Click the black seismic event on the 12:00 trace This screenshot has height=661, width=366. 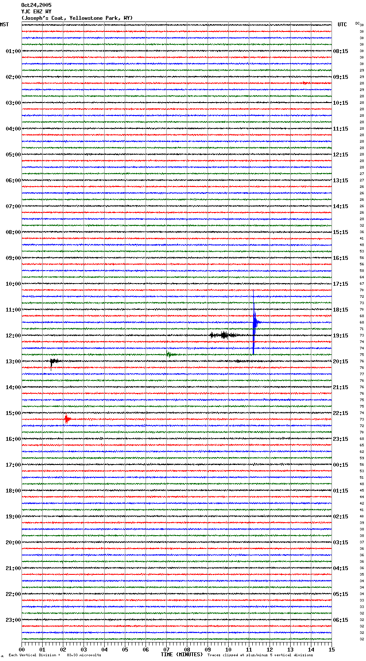tap(224, 335)
